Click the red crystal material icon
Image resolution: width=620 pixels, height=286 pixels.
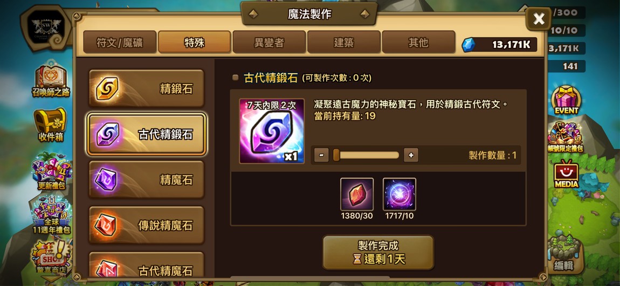(x=357, y=194)
